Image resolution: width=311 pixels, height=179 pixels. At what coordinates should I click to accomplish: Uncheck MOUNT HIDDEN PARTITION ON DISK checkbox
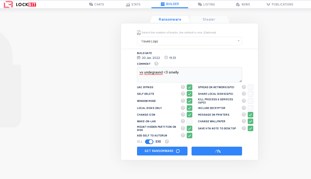[189, 129]
